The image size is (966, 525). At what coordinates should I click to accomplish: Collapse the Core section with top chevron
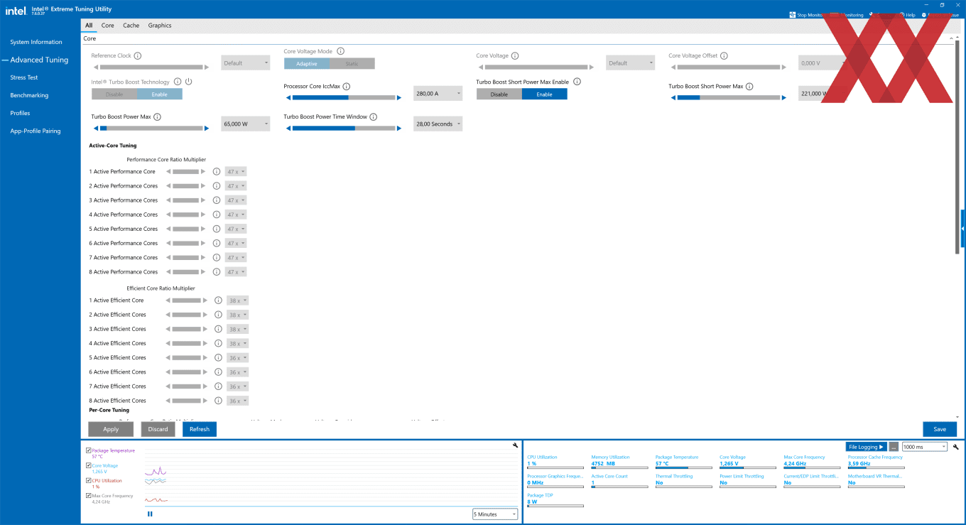pos(952,38)
